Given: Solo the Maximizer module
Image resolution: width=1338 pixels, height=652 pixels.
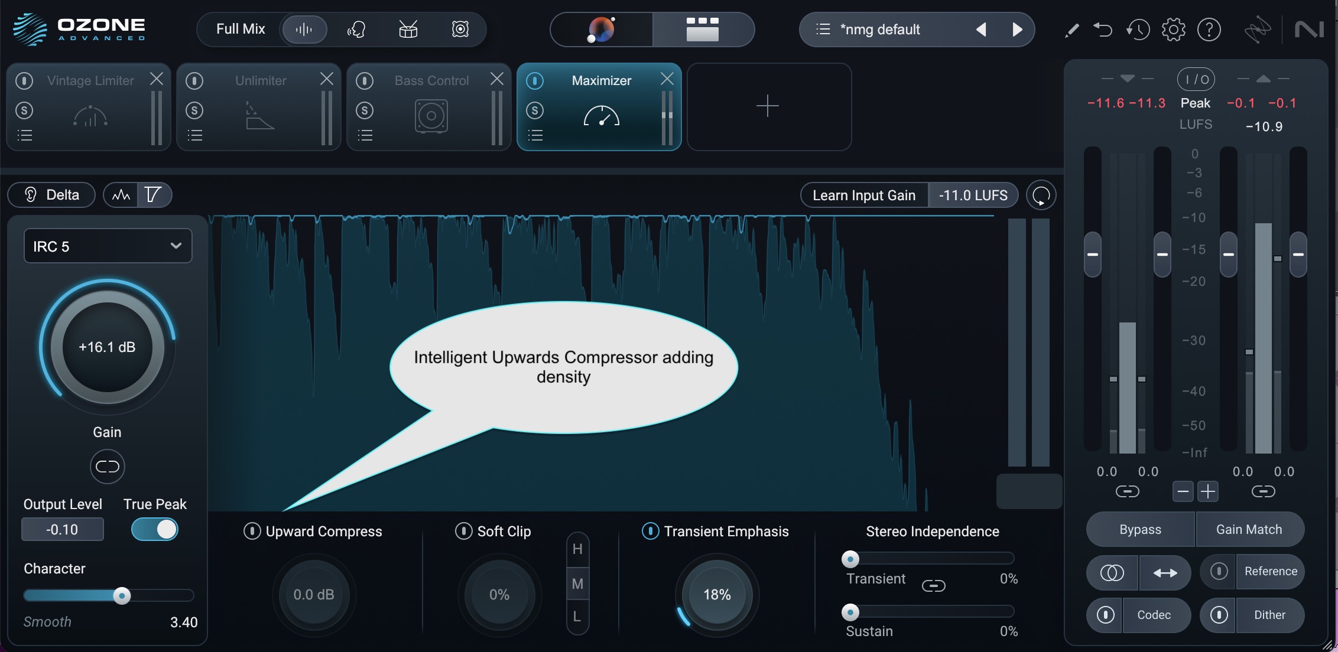Looking at the screenshot, I should tap(535, 110).
